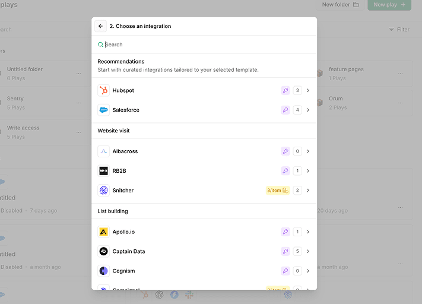Expand Cognism with its chevron arrow
The width and height of the screenshot is (422, 304).
point(308,271)
